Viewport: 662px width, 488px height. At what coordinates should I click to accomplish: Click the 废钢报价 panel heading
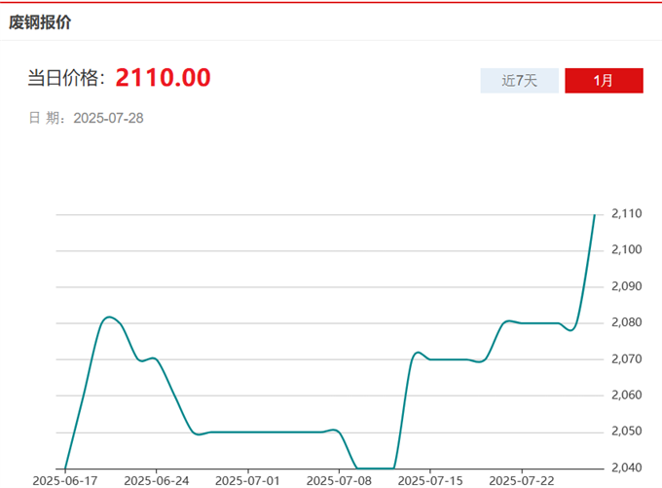point(40,21)
